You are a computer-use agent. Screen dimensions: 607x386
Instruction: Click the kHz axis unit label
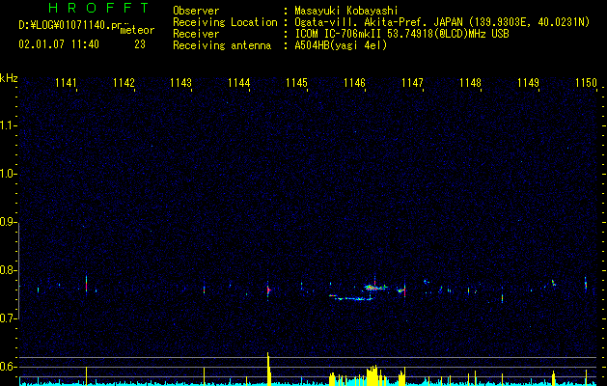point(9,78)
